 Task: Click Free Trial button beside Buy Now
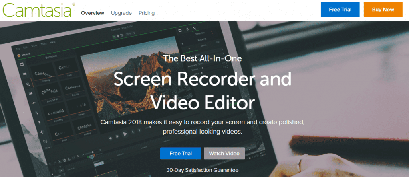tap(340, 10)
